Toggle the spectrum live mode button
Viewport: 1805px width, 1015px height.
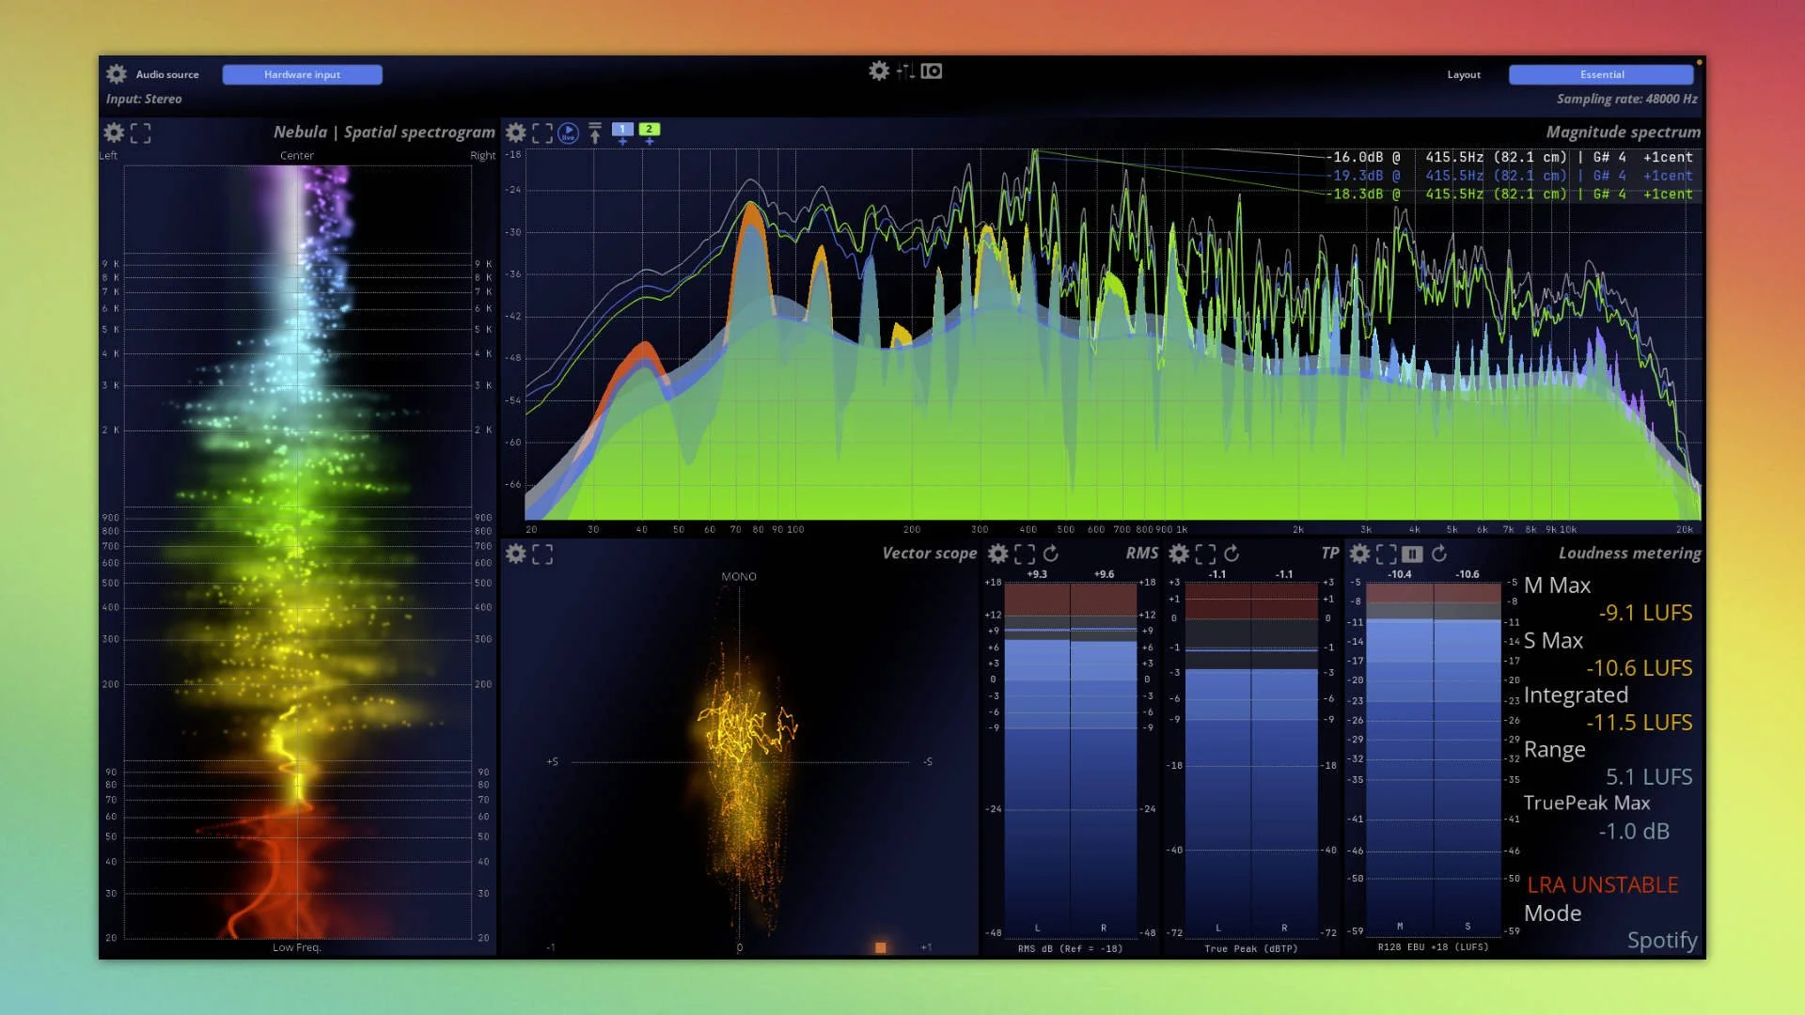[568, 133]
